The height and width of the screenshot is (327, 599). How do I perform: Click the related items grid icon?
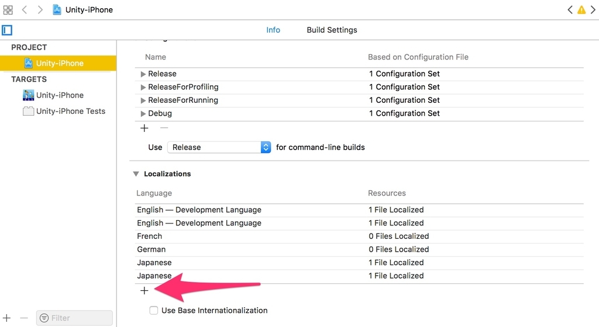(8, 10)
